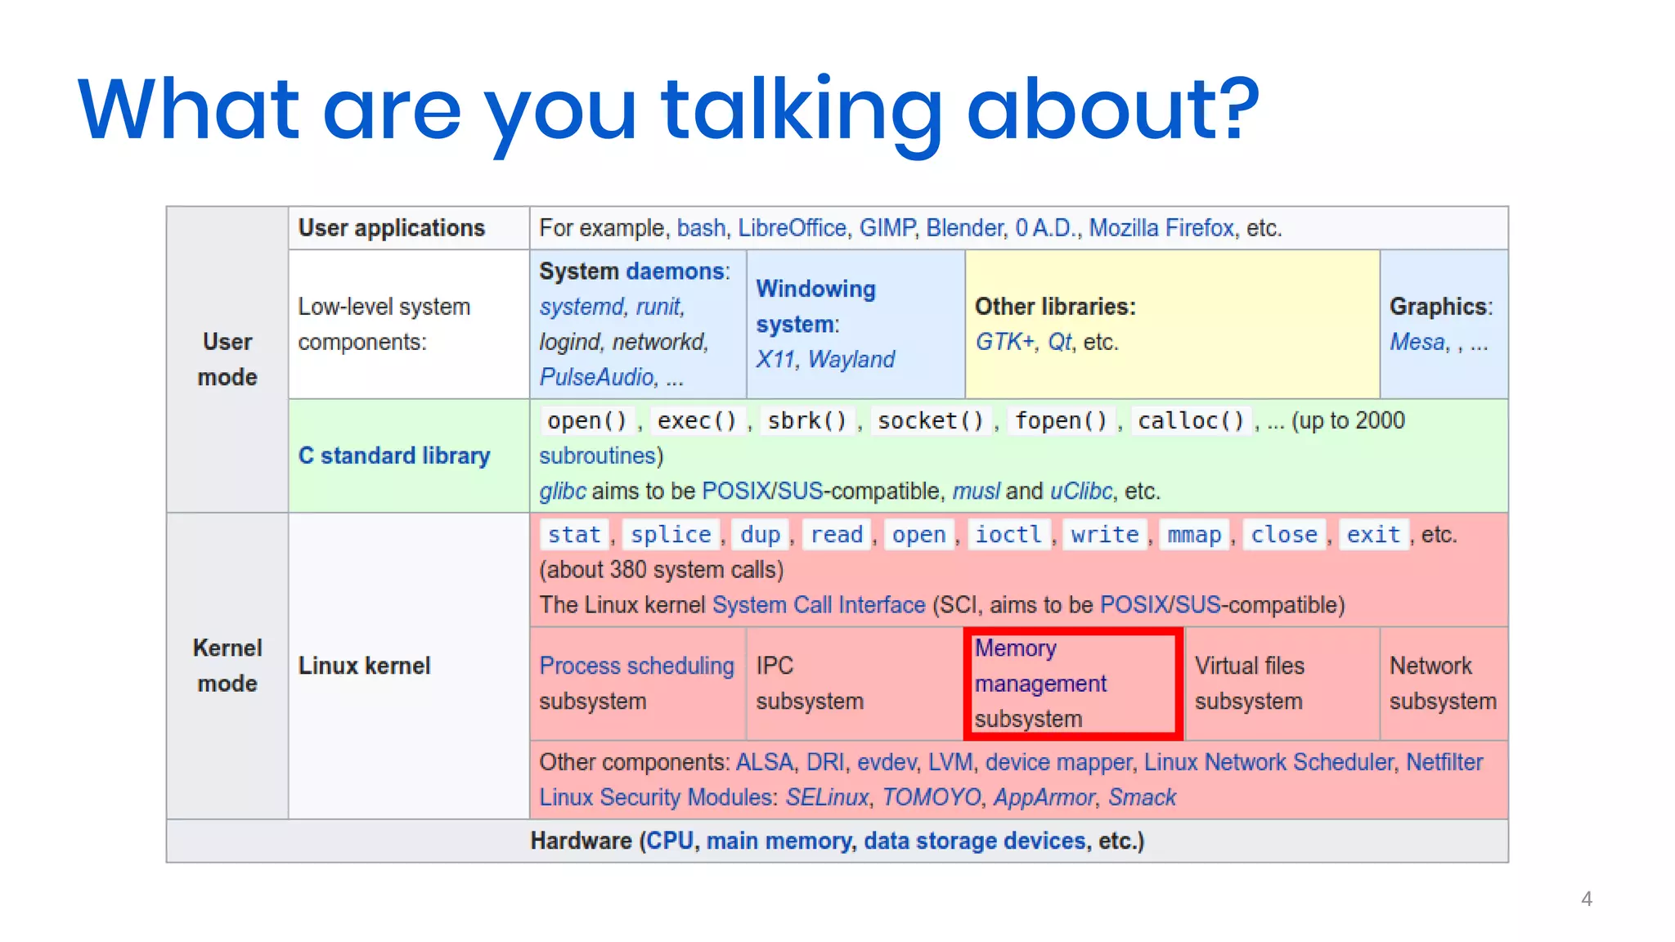Click the slide number 4

[x=1586, y=899]
